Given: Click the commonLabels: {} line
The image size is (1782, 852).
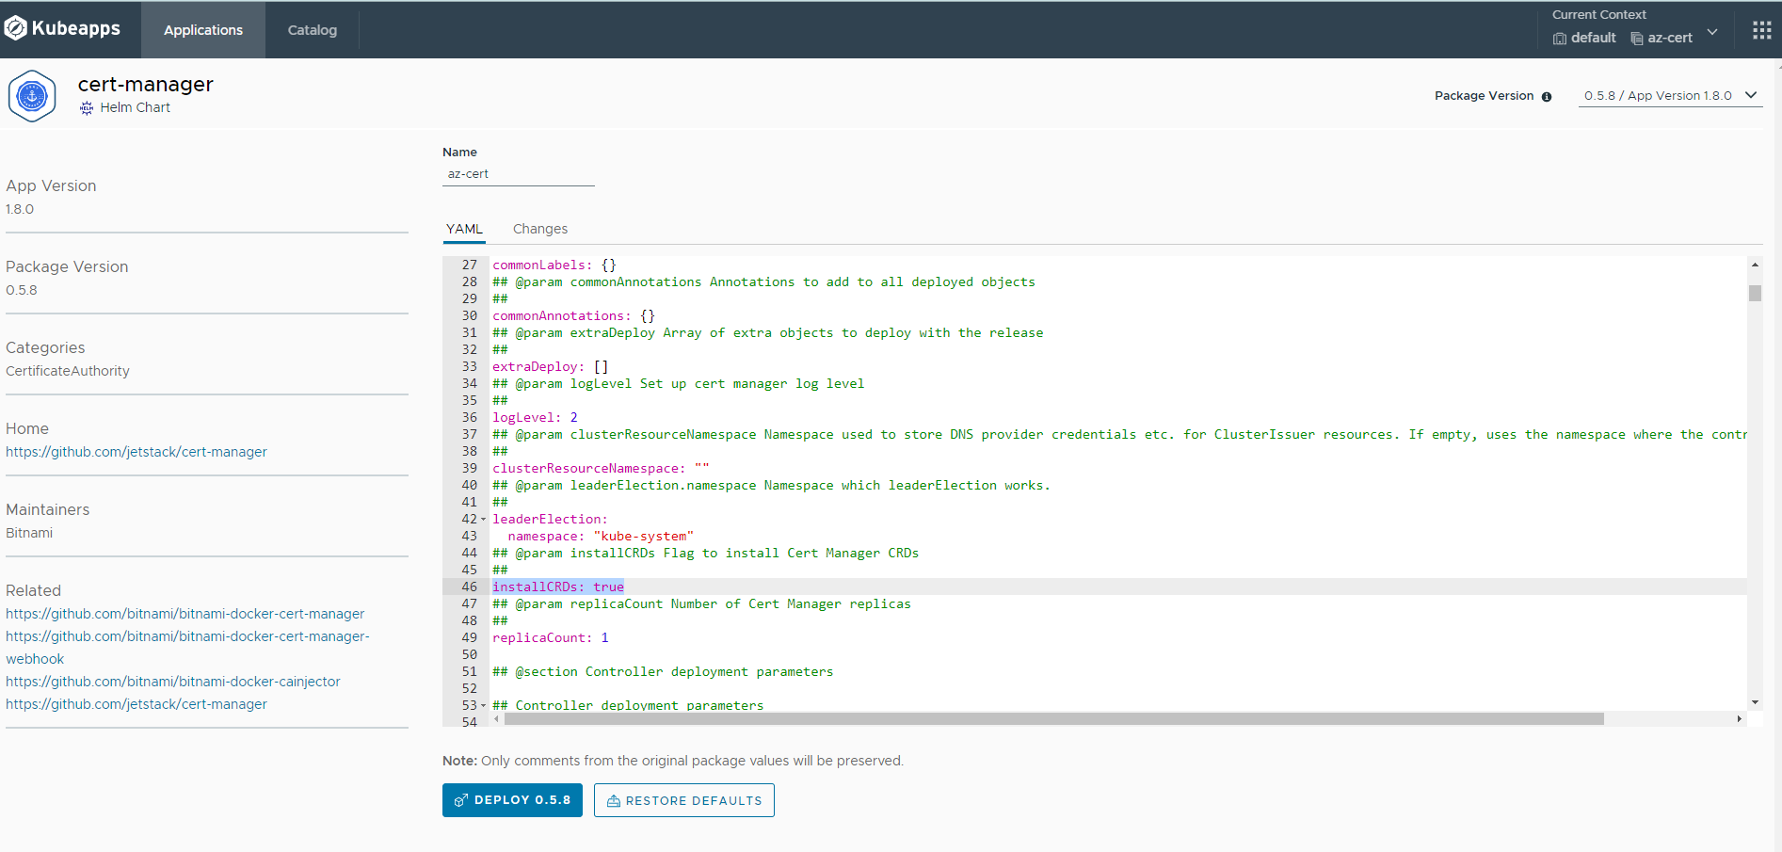Looking at the screenshot, I should coord(554,265).
